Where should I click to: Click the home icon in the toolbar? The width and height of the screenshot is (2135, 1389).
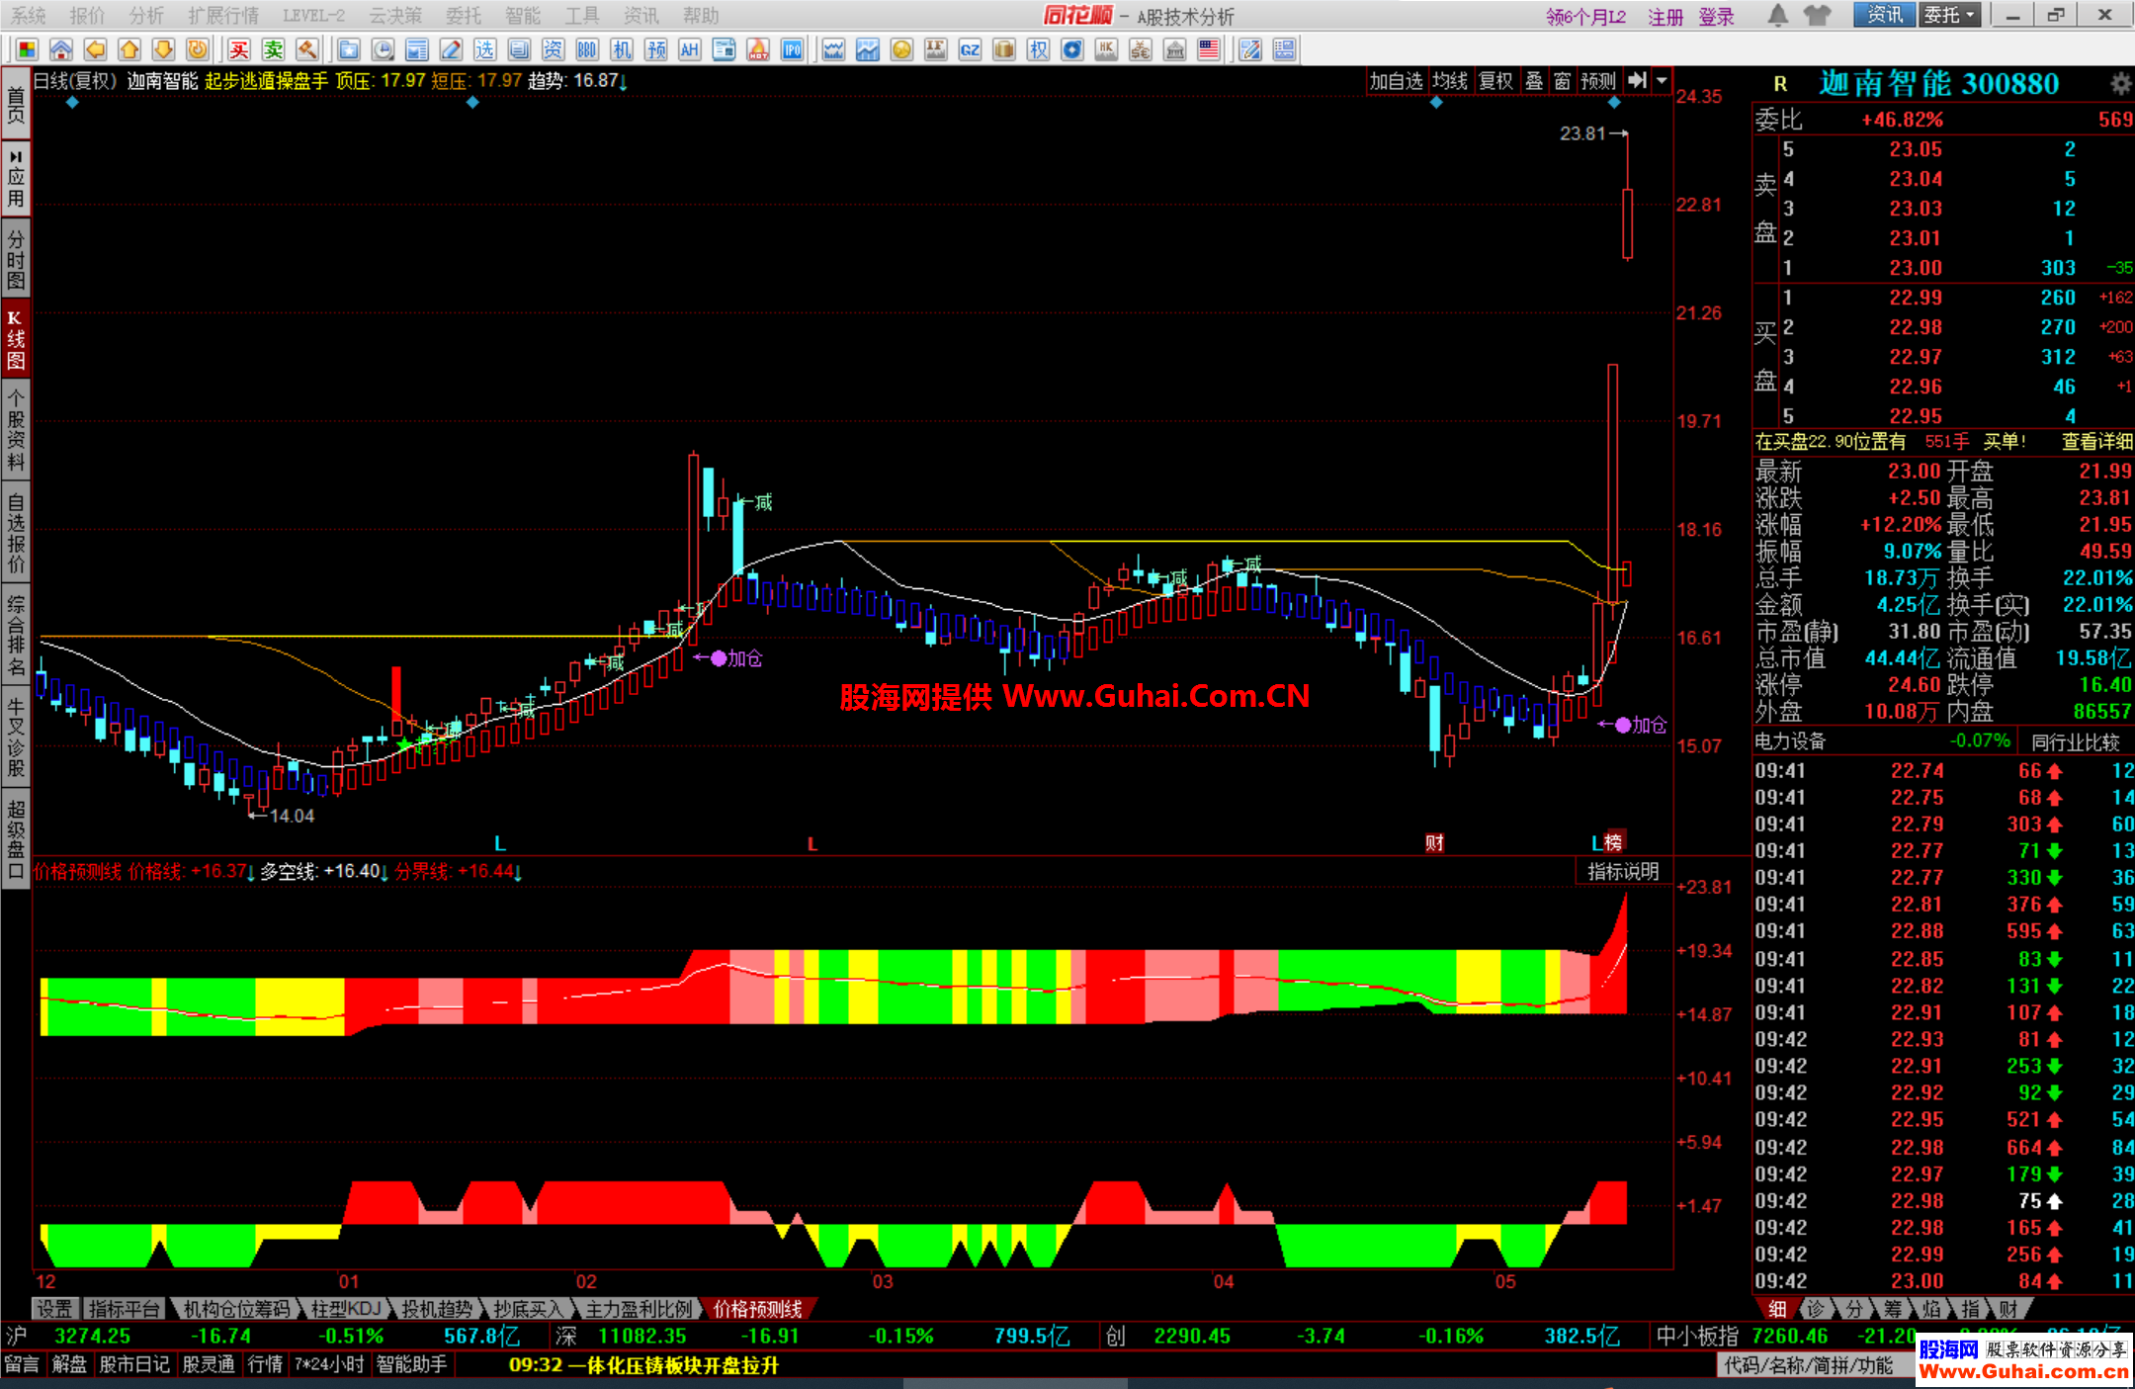pyautogui.click(x=61, y=49)
